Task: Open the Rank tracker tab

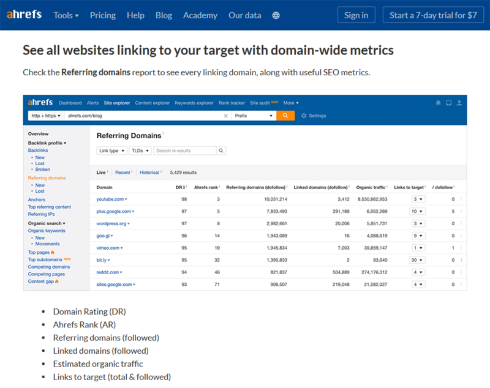Action: tap(232, 103)
